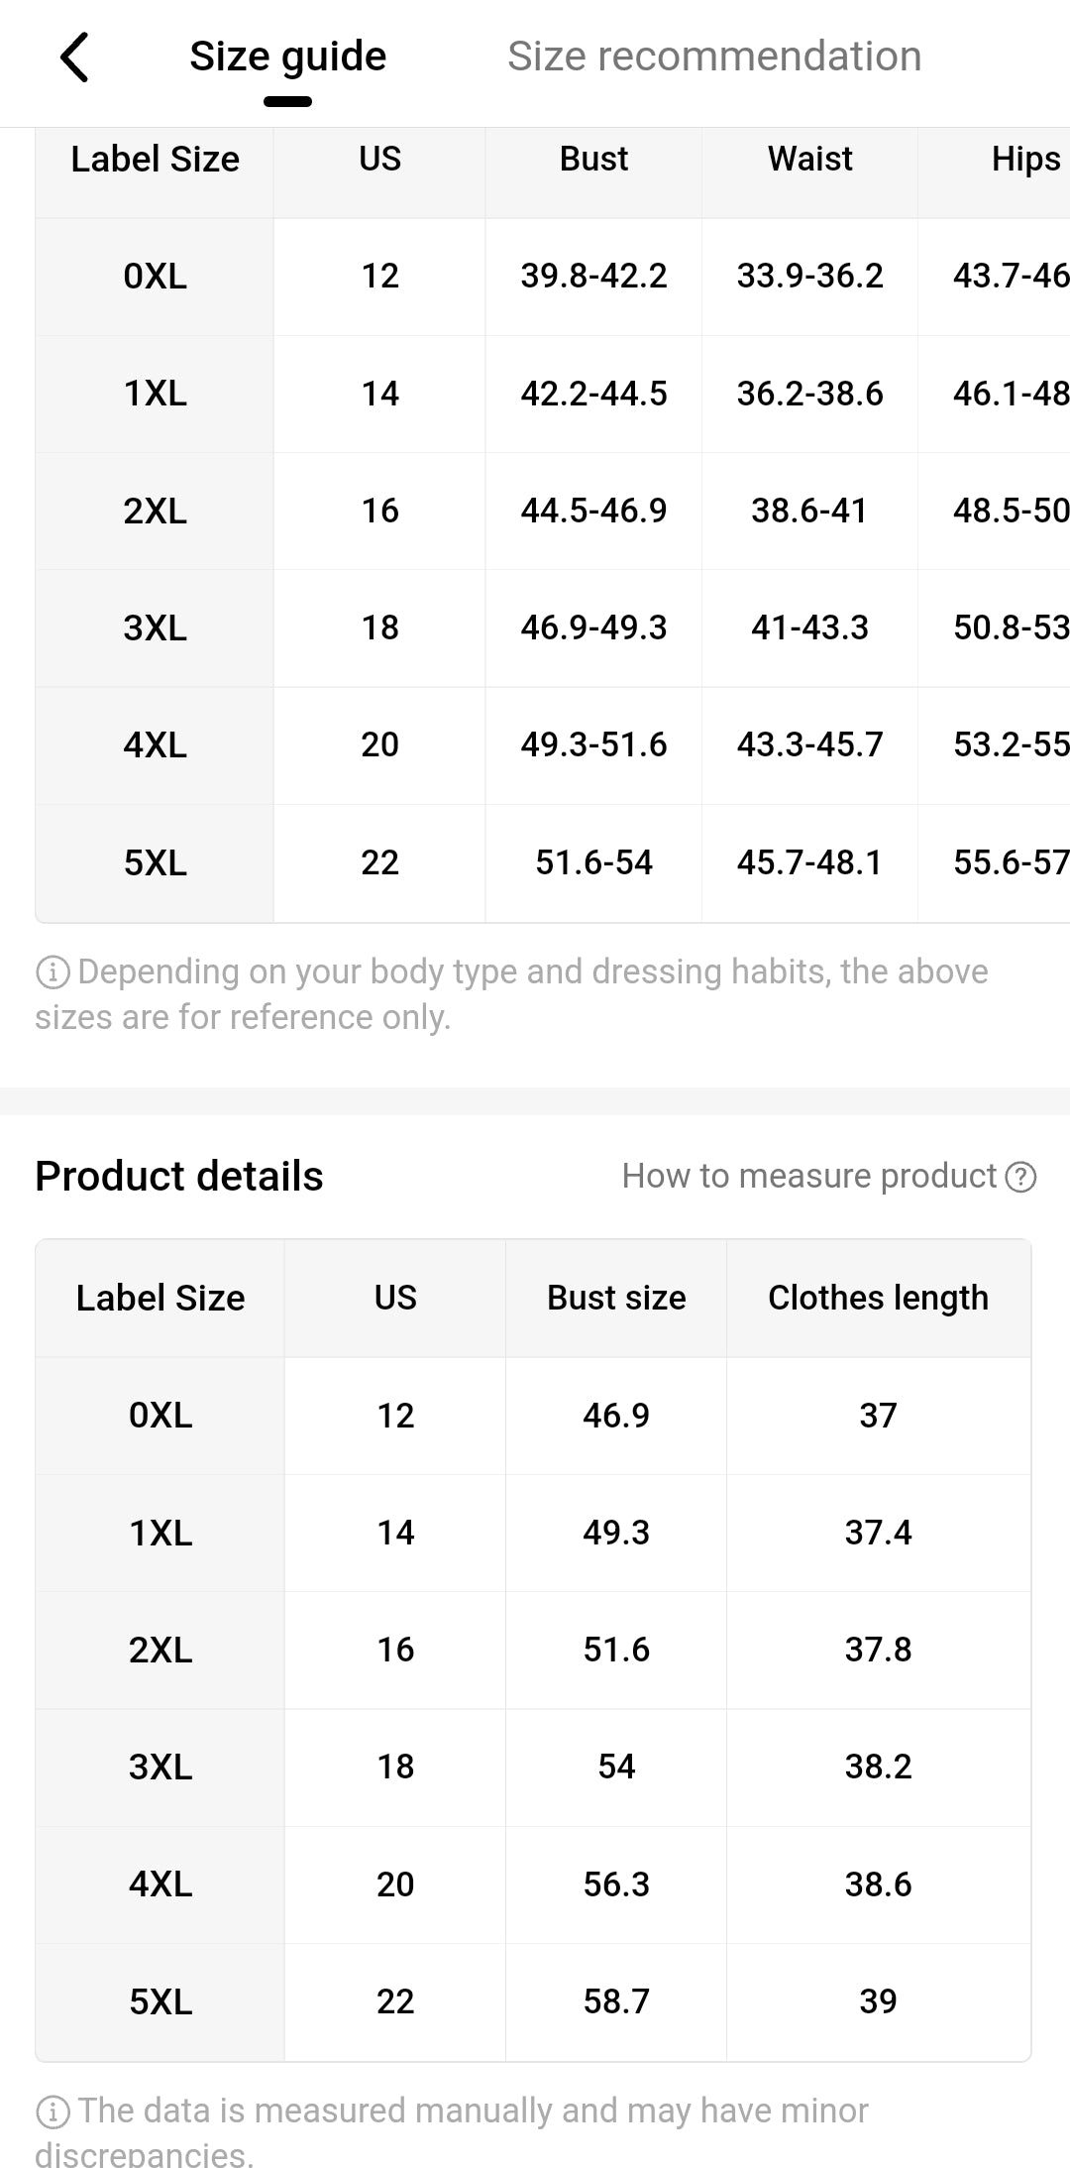Image resolution: width=1070 pixels, height=2168 pixels.
Task: Select the 38.2 clothes length cell
Action: (878, 1767)
